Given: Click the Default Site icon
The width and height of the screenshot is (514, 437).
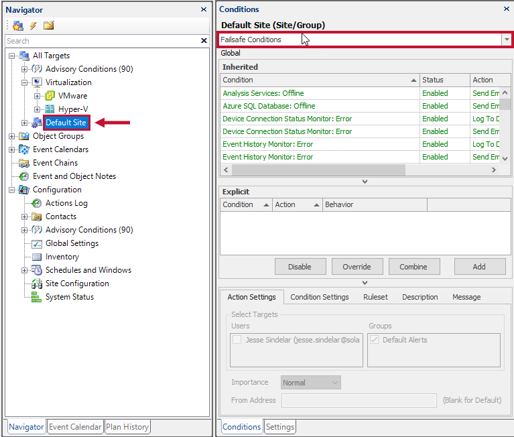Looking at the screenshot, I should pyautogui.click(x=37, y=123).
